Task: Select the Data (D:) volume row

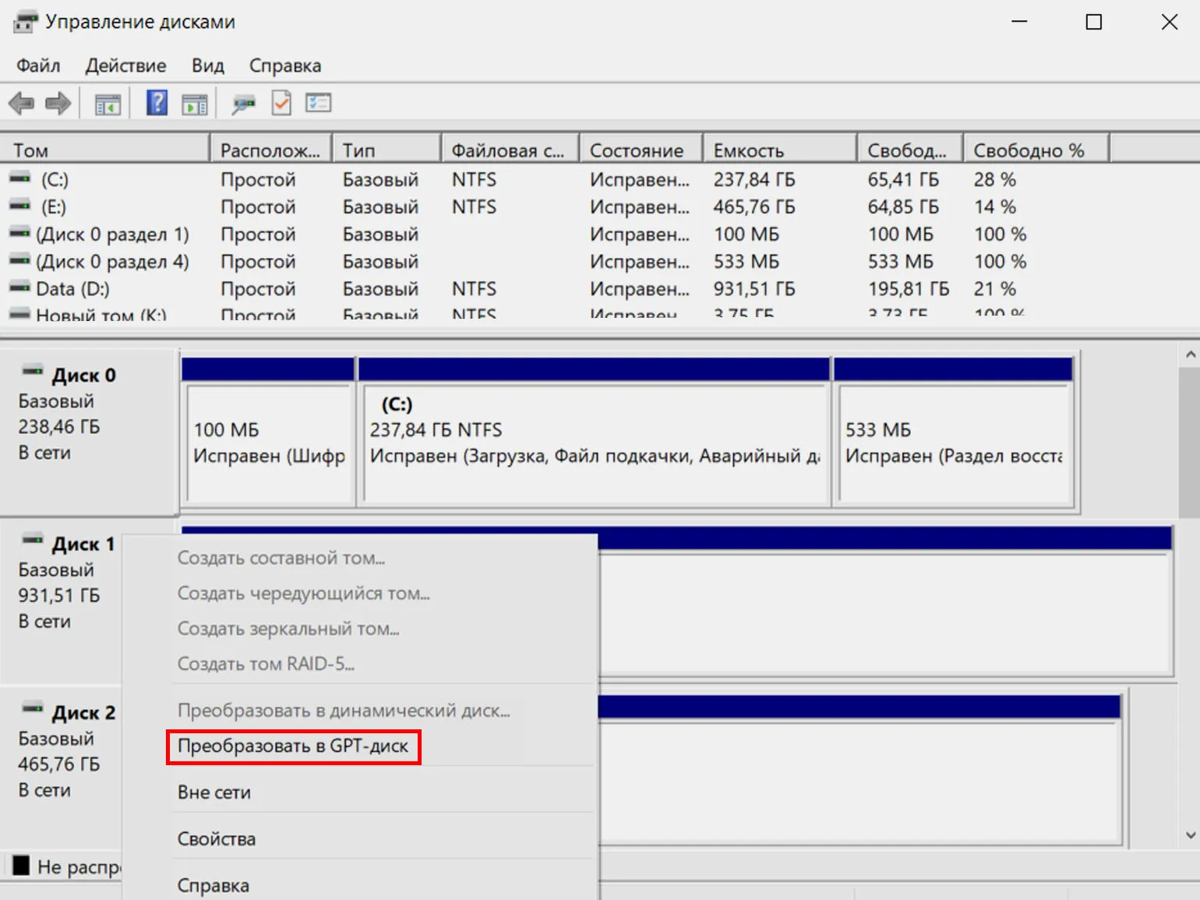Action: click(72, 289)
